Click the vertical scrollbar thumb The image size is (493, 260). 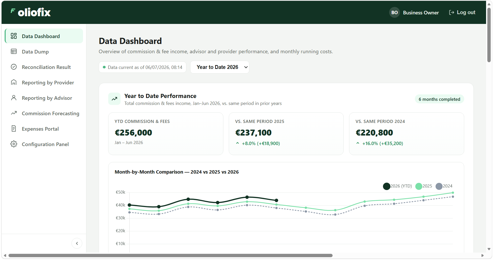coord(489,35)
